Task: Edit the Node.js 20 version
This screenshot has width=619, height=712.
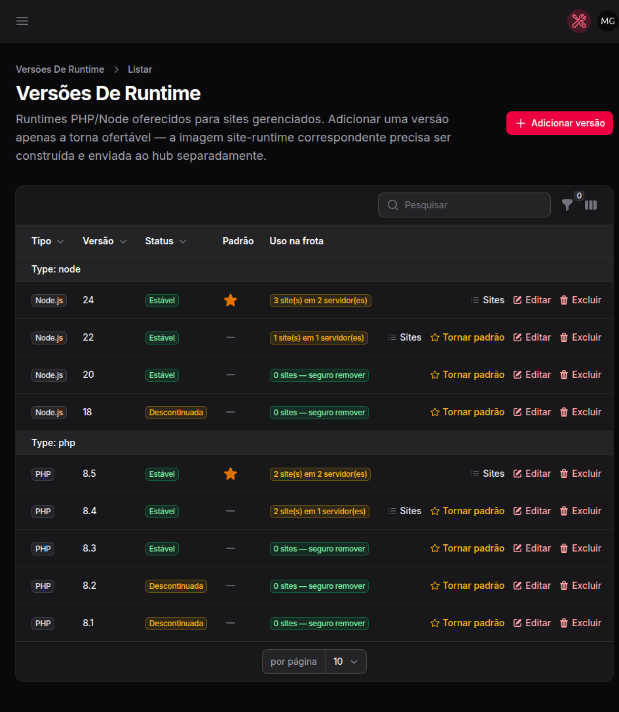Action: (x=532, y=375)
